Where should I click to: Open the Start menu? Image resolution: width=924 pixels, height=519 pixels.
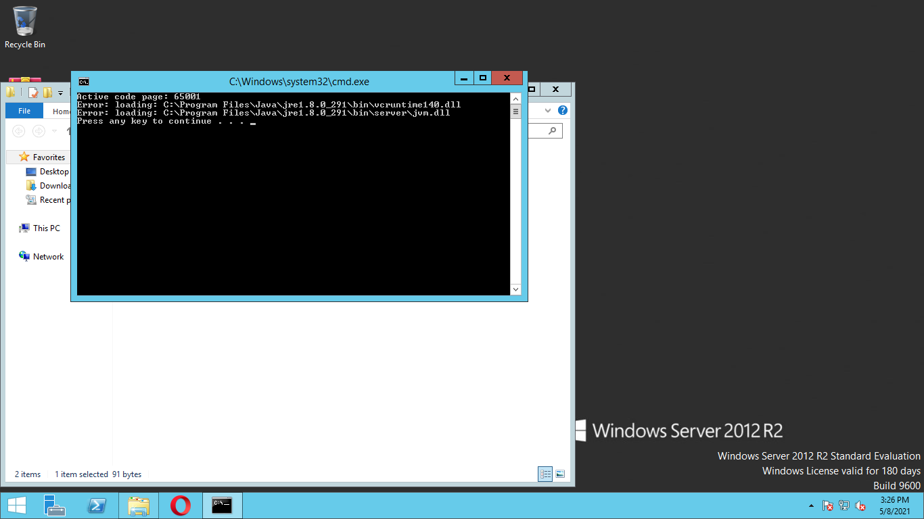[17, 505]
